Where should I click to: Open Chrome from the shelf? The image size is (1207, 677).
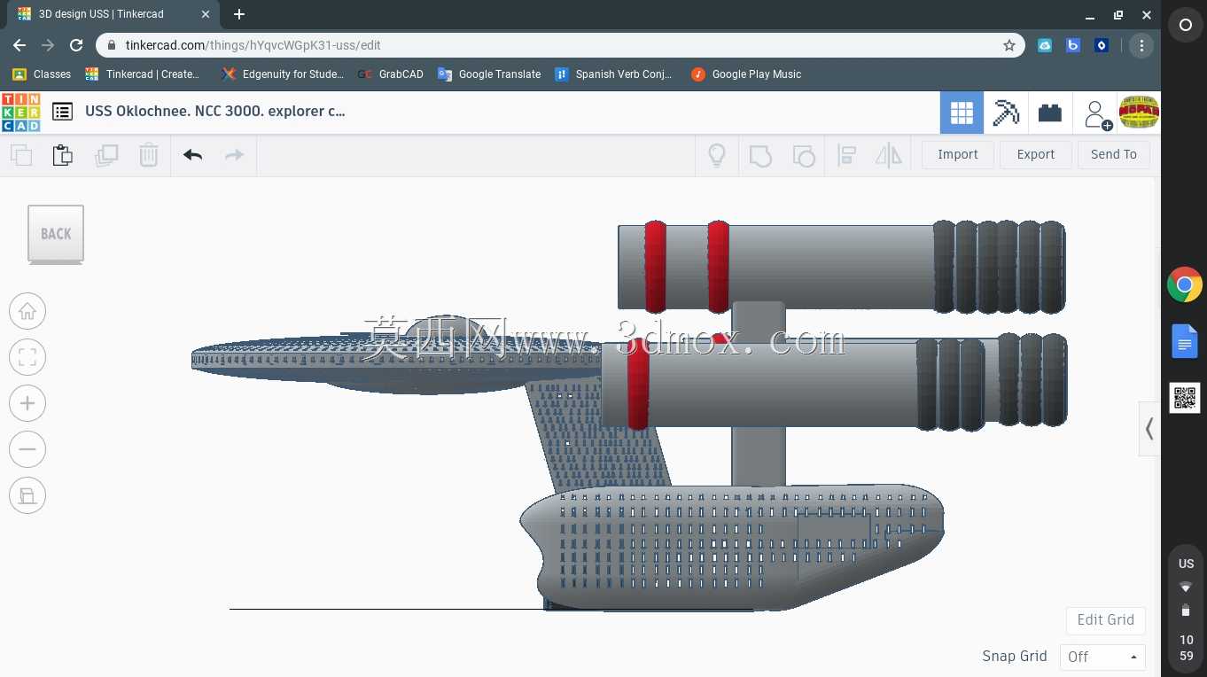(x=1185, y=285)
